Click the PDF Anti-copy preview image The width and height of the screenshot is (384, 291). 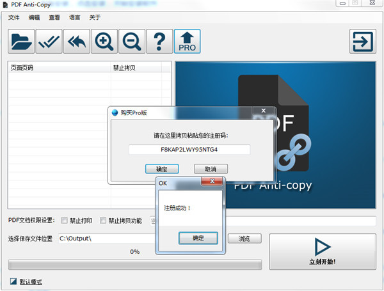pos(275,134)
